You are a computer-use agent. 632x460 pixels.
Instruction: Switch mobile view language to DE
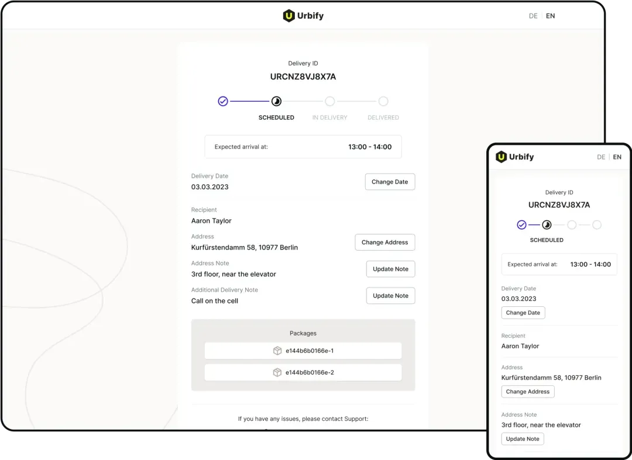pyautogui.click(x=601, y=157)
